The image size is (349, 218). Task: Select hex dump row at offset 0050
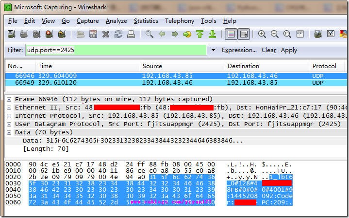[x=149, y=196]
